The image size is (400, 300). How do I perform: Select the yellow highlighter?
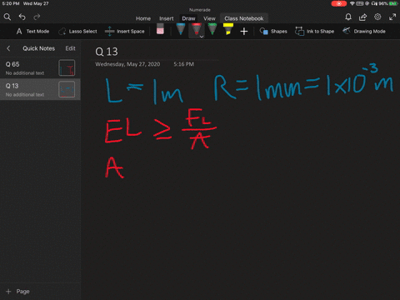click(x=228, y=29)
